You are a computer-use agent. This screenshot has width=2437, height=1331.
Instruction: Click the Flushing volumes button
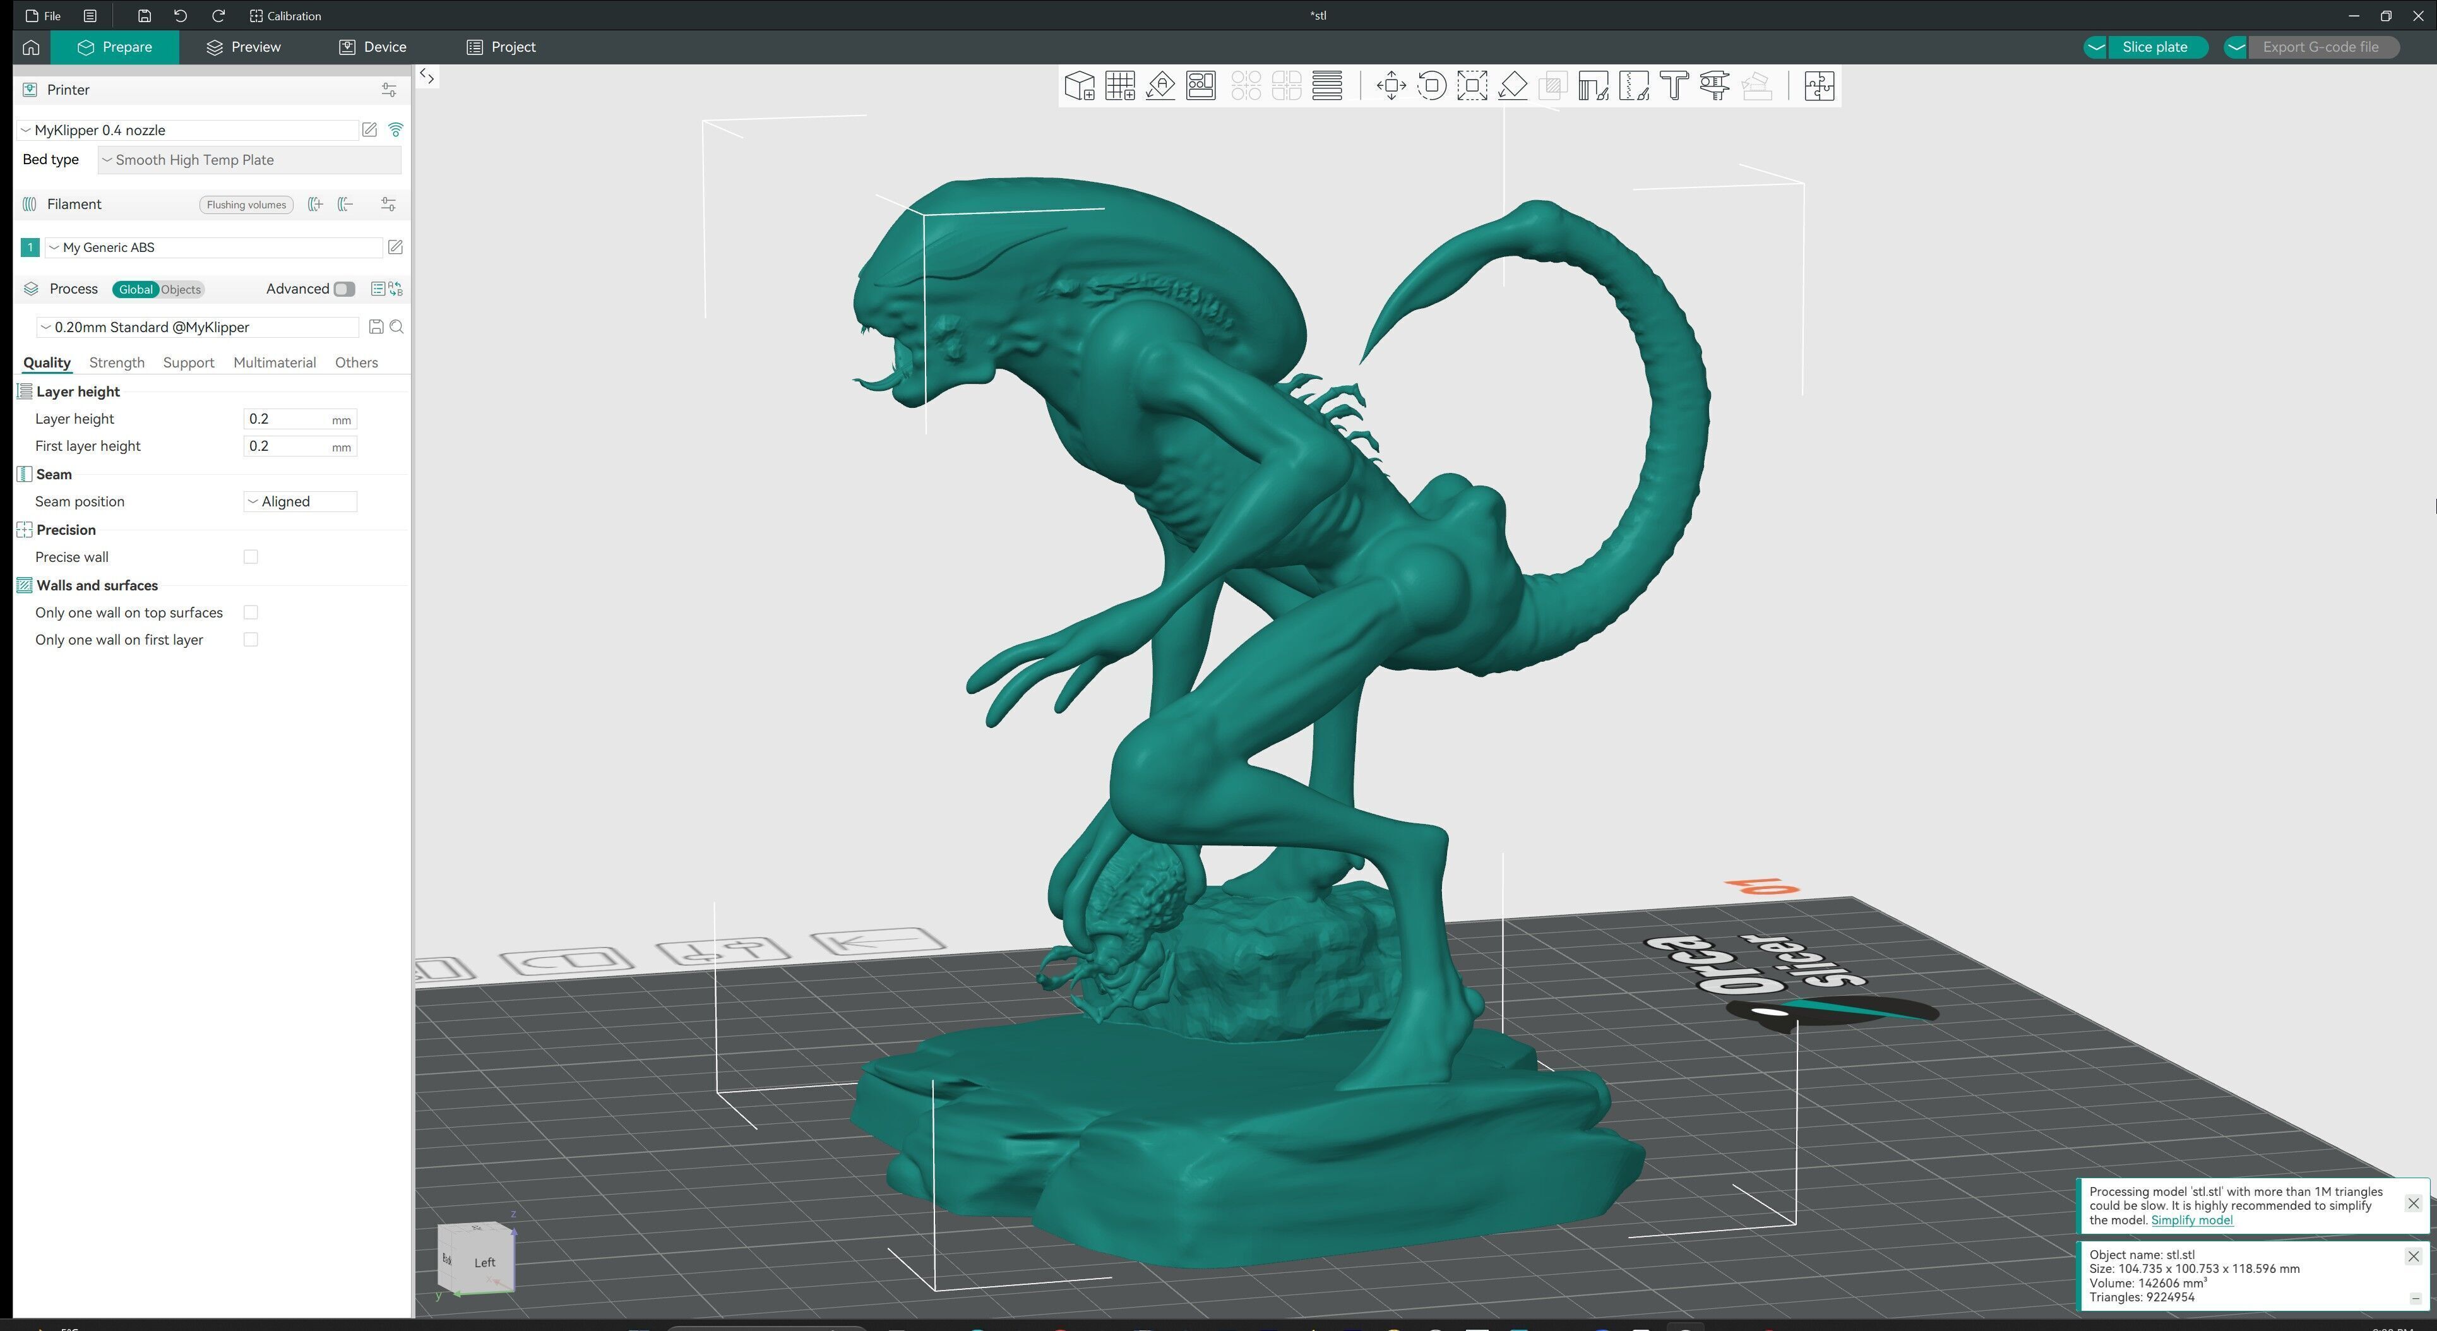pos(246,205)
